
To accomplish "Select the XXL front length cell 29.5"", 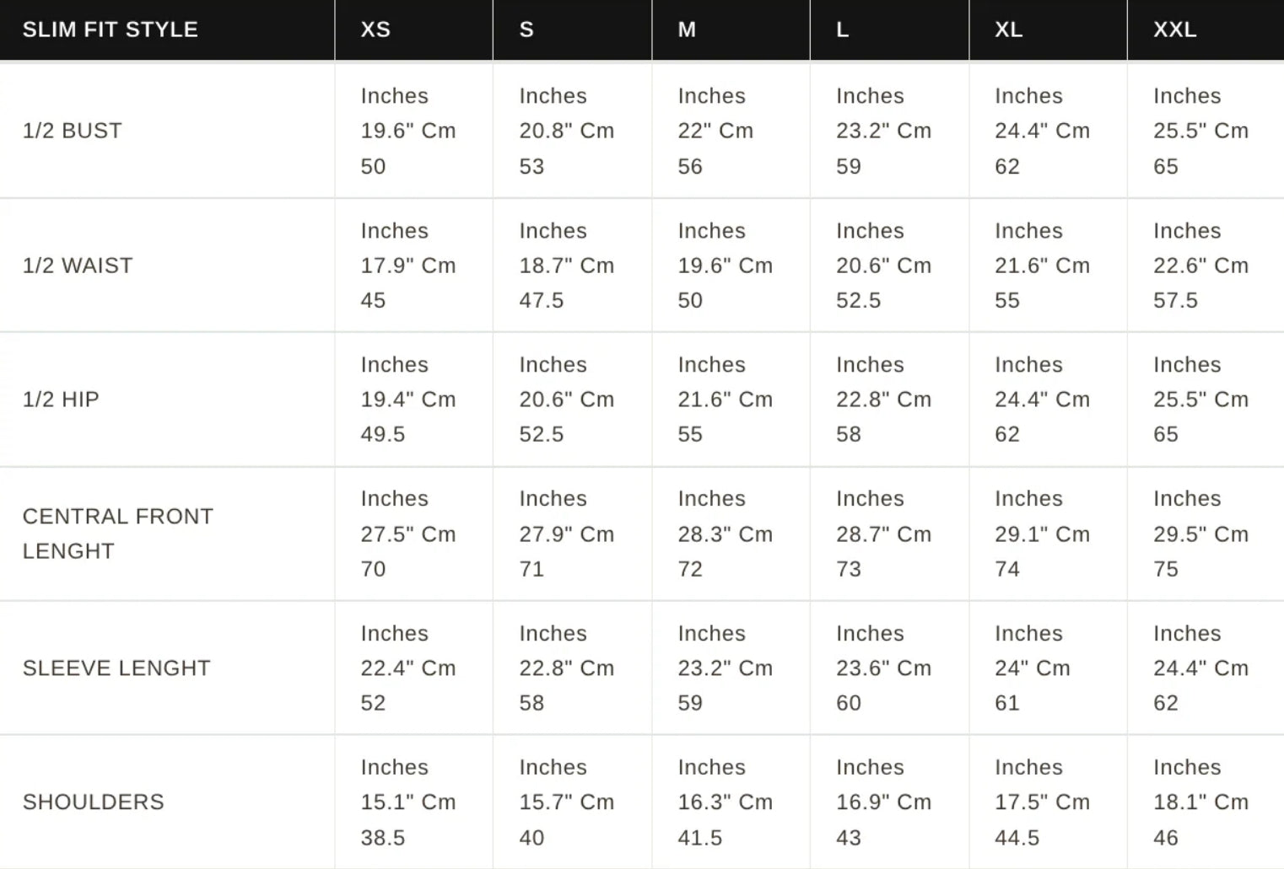I will 1200,534.
